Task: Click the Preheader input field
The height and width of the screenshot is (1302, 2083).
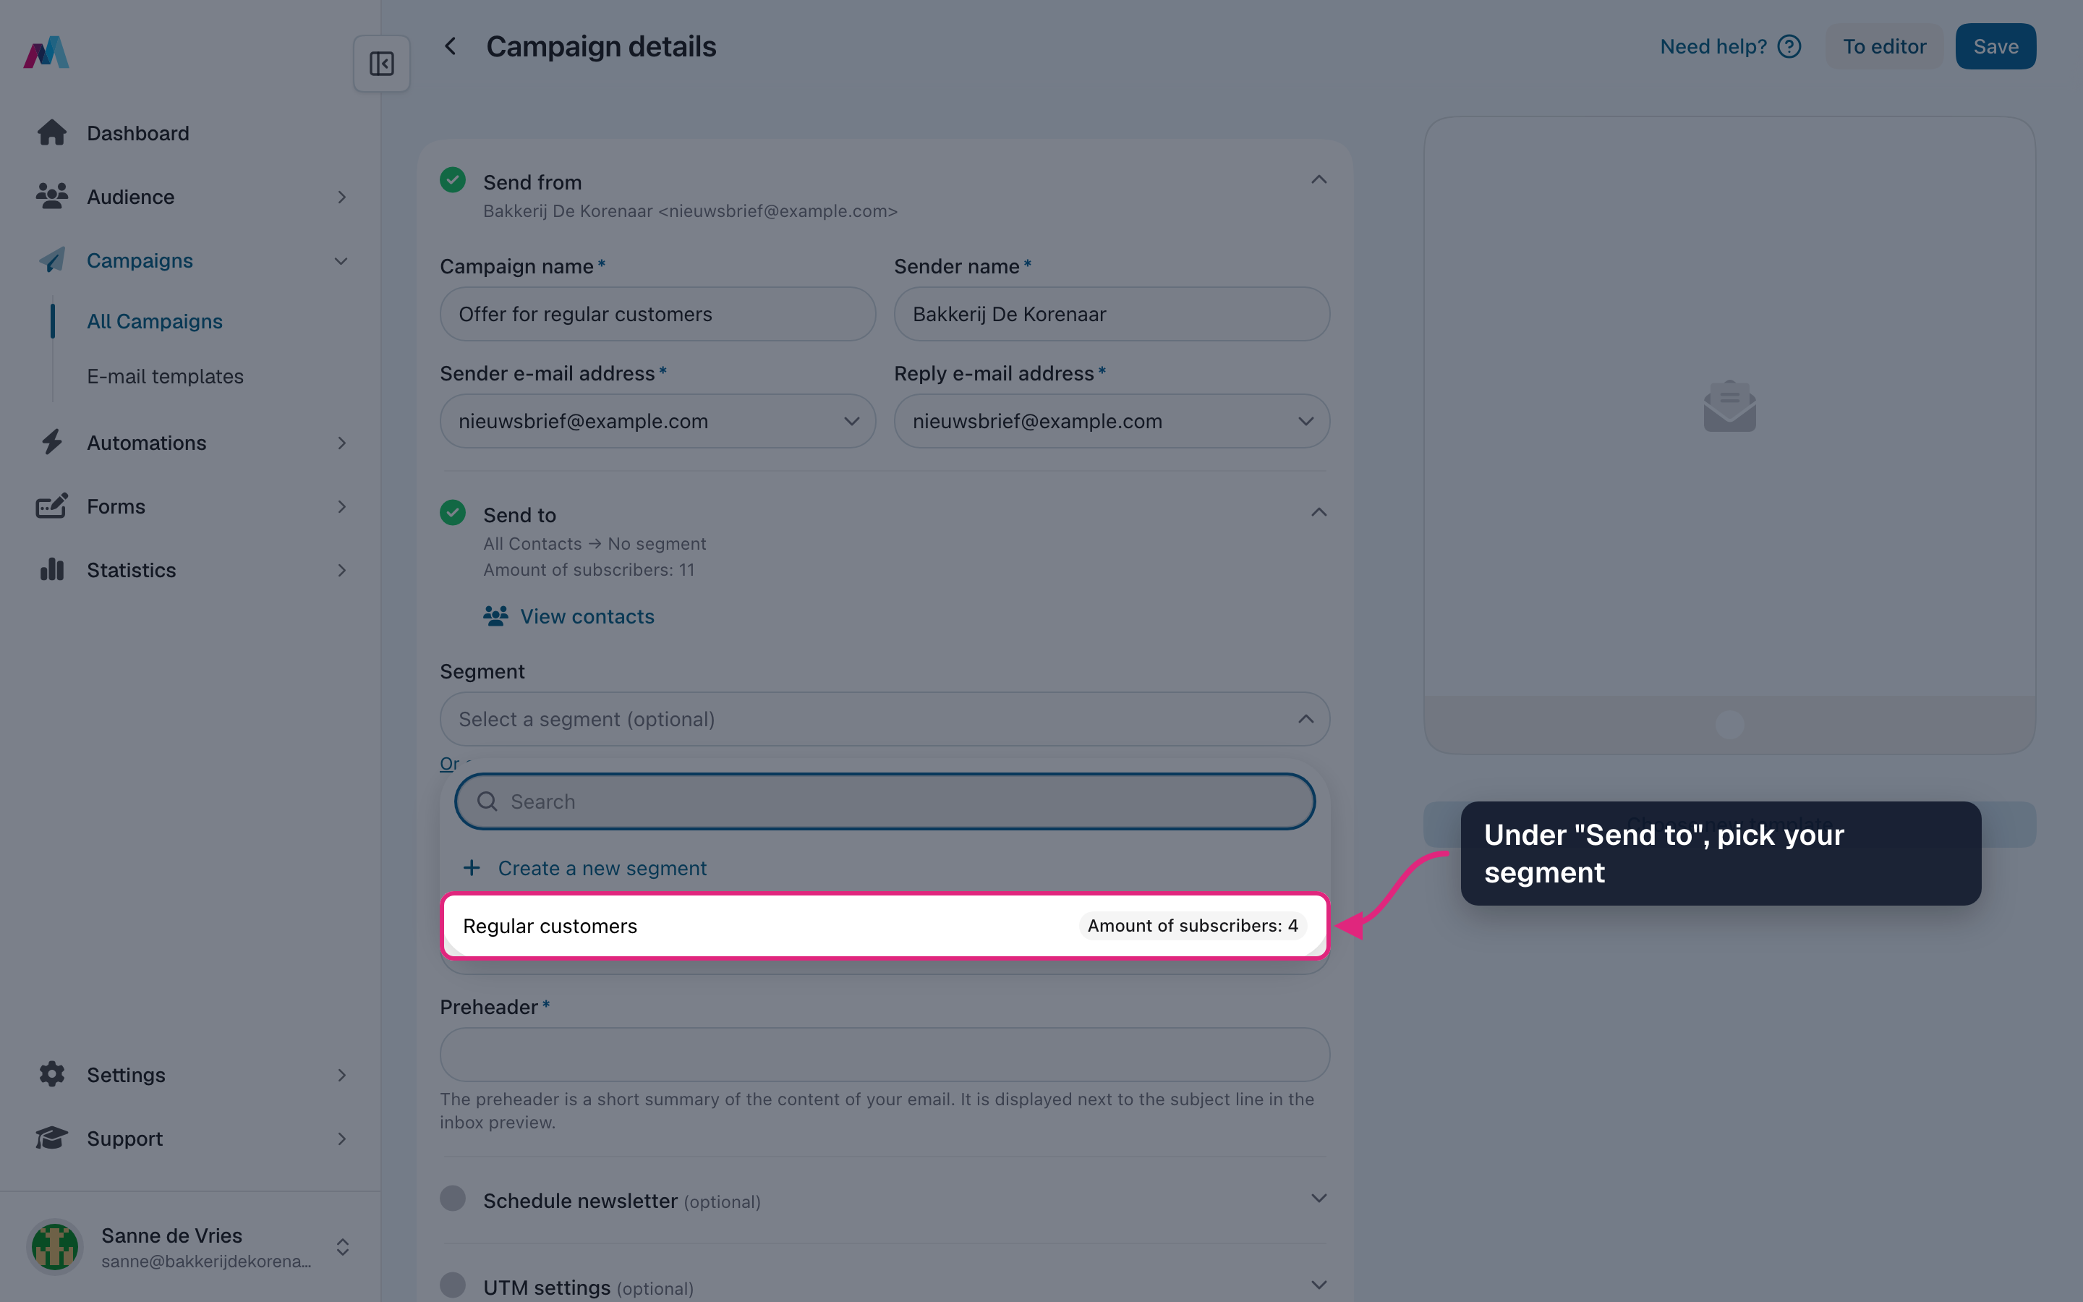Action: (x=885, y=1054)
